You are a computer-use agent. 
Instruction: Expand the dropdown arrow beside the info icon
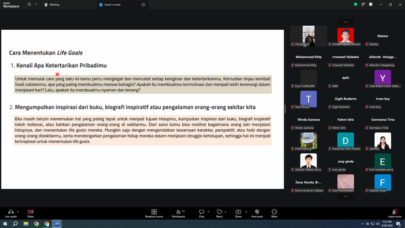tap(36, 4)
